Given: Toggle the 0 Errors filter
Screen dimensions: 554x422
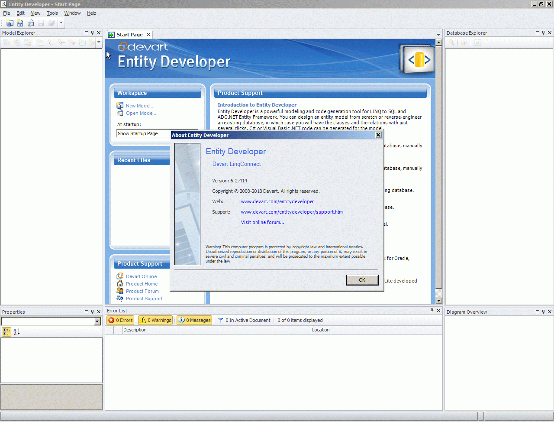Looking at the screenshot, I should pos(120,320).
